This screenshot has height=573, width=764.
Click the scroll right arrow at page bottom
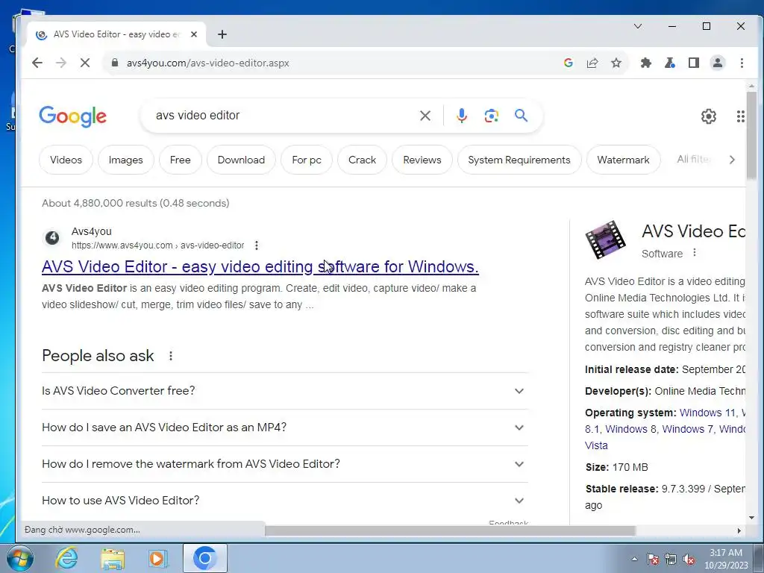(739, 530)
